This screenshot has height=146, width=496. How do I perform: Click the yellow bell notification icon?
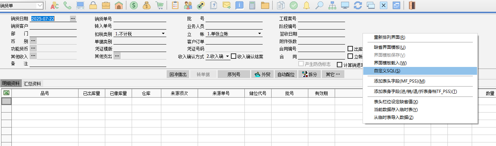click(307, 5)
